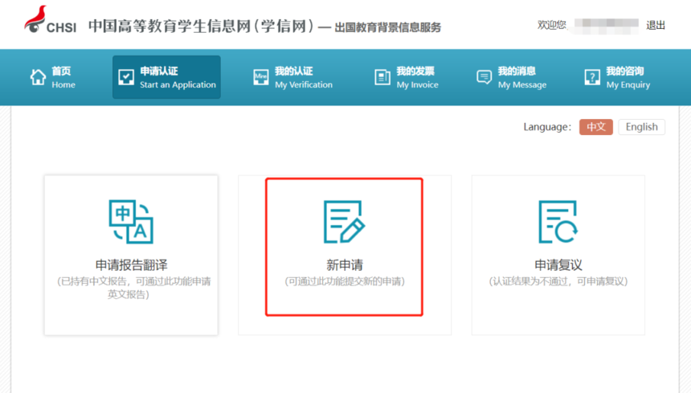Viewport: 691px width, 393px height.
Task: Click the CHSI bird logo
Action: click(35, 19)
